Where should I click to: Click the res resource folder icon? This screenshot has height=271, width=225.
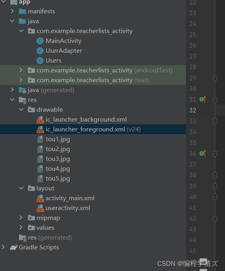23,100
